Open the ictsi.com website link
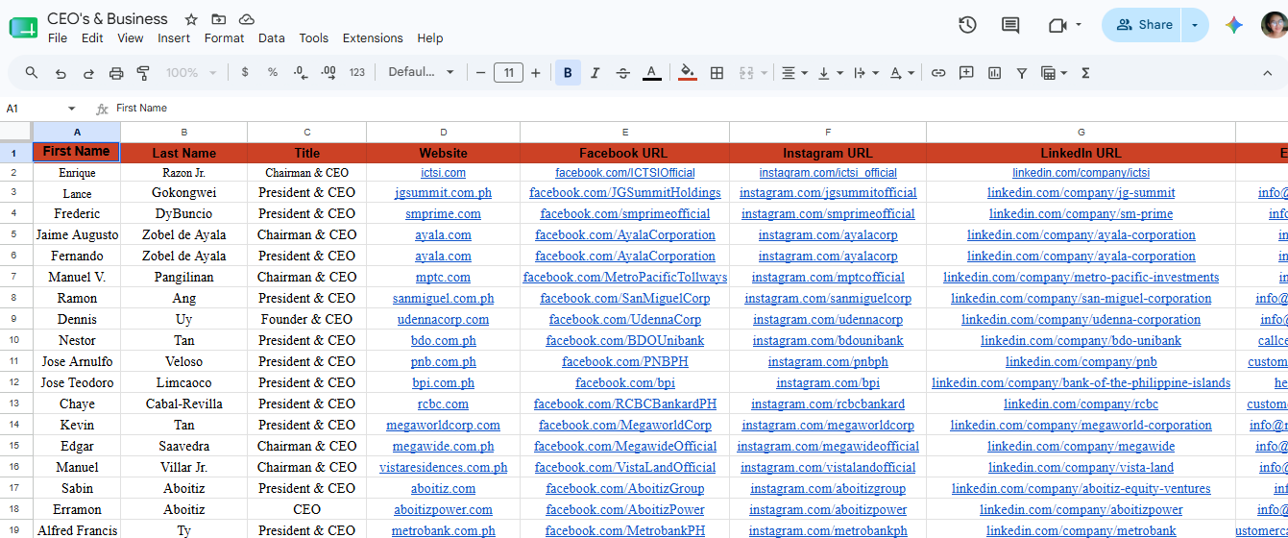 [x=443, y=173]
